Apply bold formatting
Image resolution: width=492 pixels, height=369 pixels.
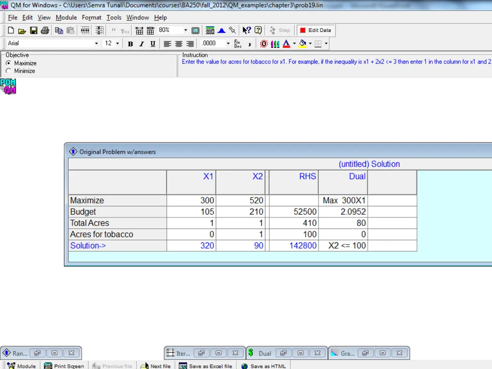[130, 44]
